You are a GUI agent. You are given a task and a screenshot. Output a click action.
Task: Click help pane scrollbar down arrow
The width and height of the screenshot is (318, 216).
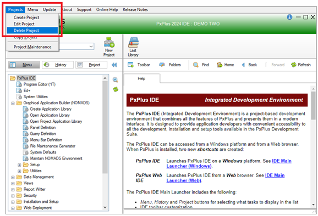pyautogui.click(x=314, y=204)
